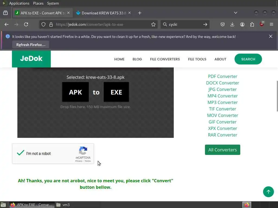
Task: Click the page vertical scrollbar
Action: (x=277, y=96)
